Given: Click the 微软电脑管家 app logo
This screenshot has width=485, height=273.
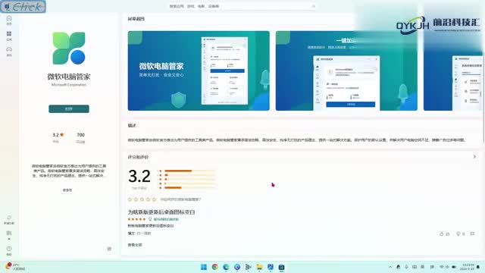Looking at the screenshot, I should (x=69, y=48).
